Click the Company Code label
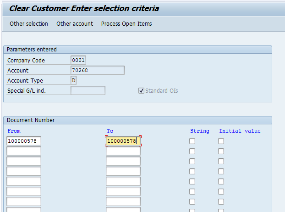 coord(26,60)
